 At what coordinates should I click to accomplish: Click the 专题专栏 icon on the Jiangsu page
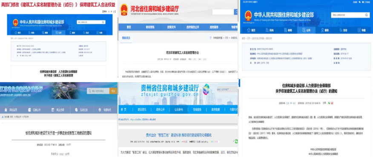point(100,110)
